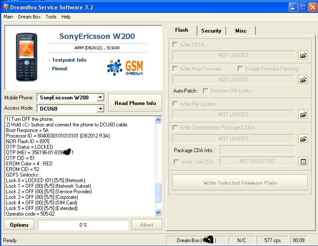Browse for File System file folder icon
Screen dimensions: 318x246
click(x=303, y=114)
